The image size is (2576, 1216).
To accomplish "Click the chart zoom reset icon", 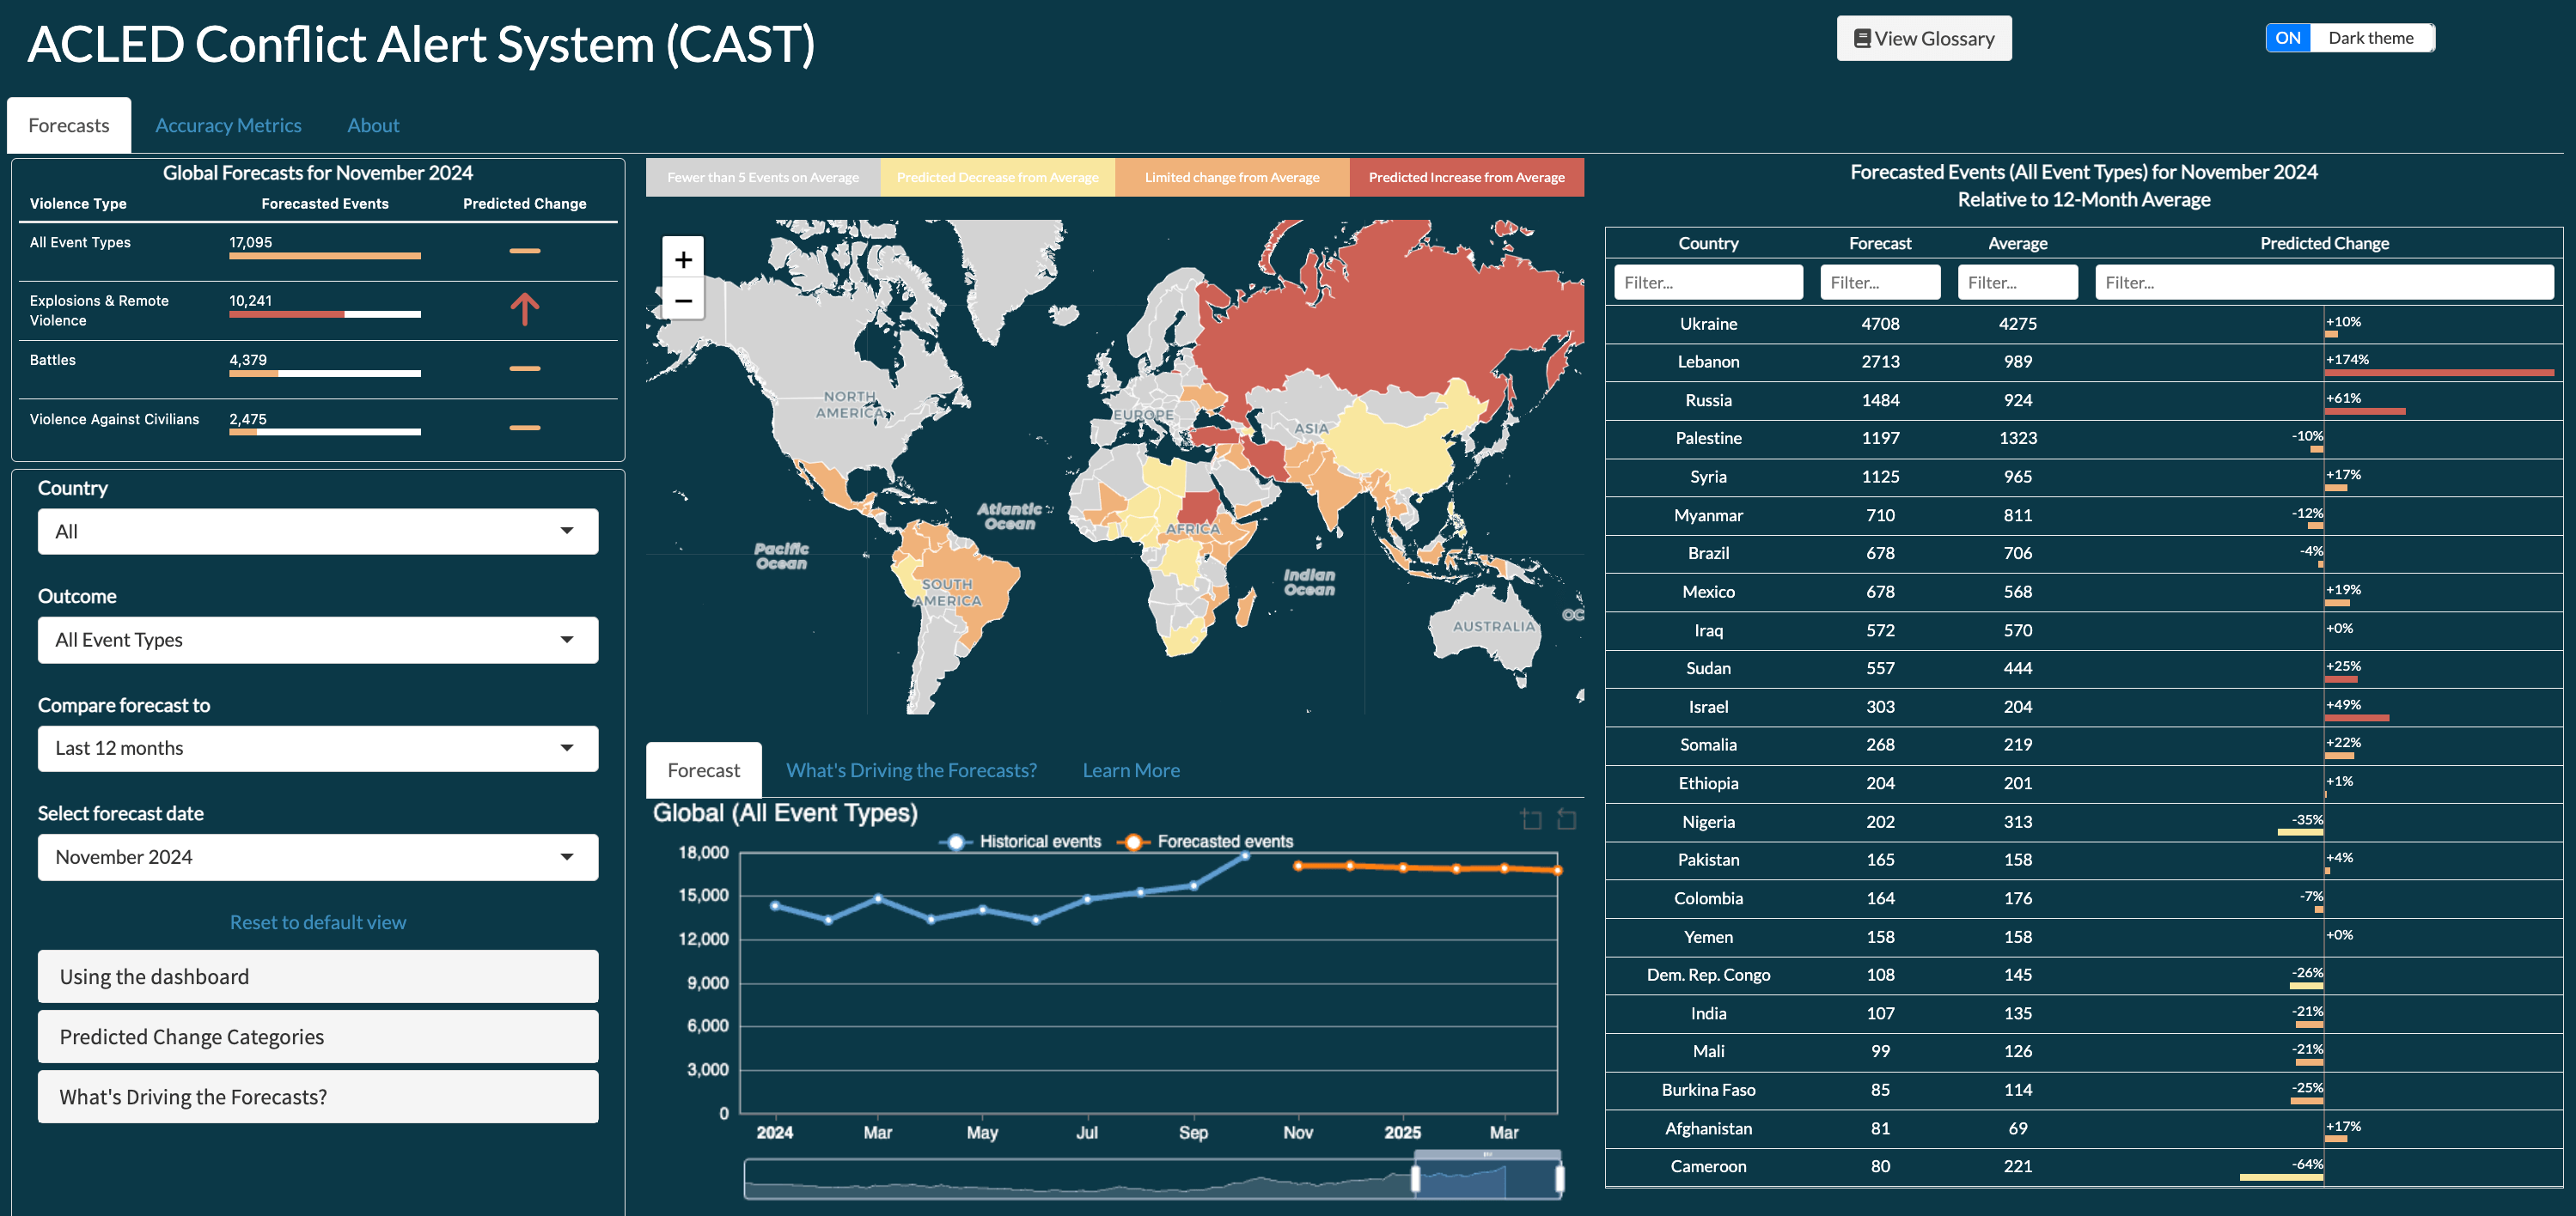I will pos(1566,819).
